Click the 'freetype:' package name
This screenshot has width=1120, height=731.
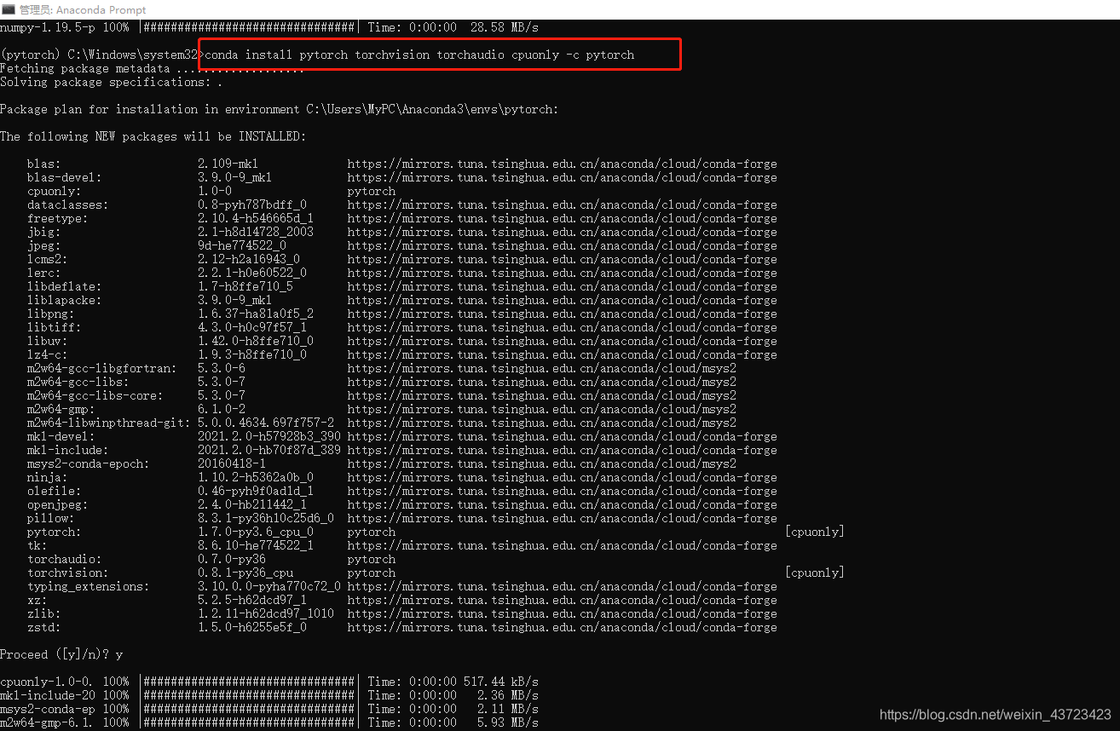pos(58,218)
